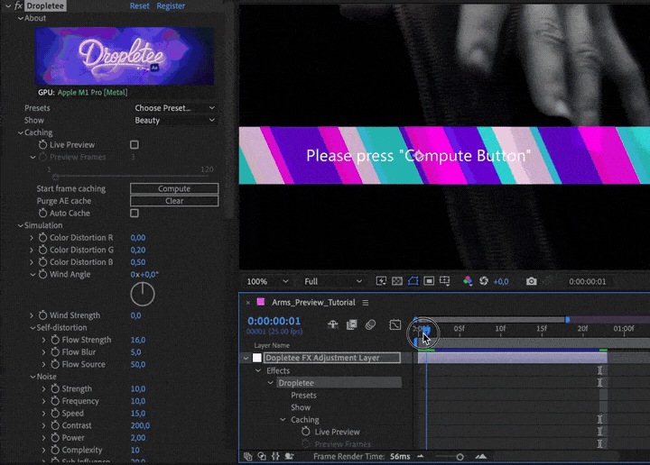Screen dimensions: 650x465
Task: Open the Arms_Preview_Tutorial panel menu
Action: click(x=365, y=303)
